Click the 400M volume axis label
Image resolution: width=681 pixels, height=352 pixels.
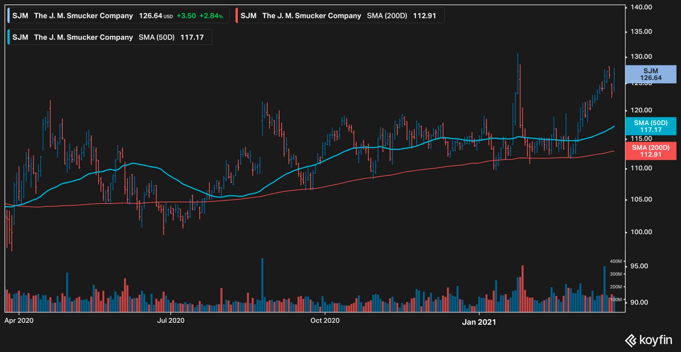coord(616,262)
